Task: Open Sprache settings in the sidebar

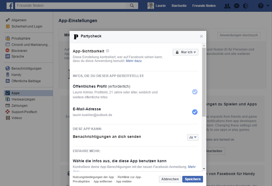Action: pyautogui.click(x=18, y=56)
